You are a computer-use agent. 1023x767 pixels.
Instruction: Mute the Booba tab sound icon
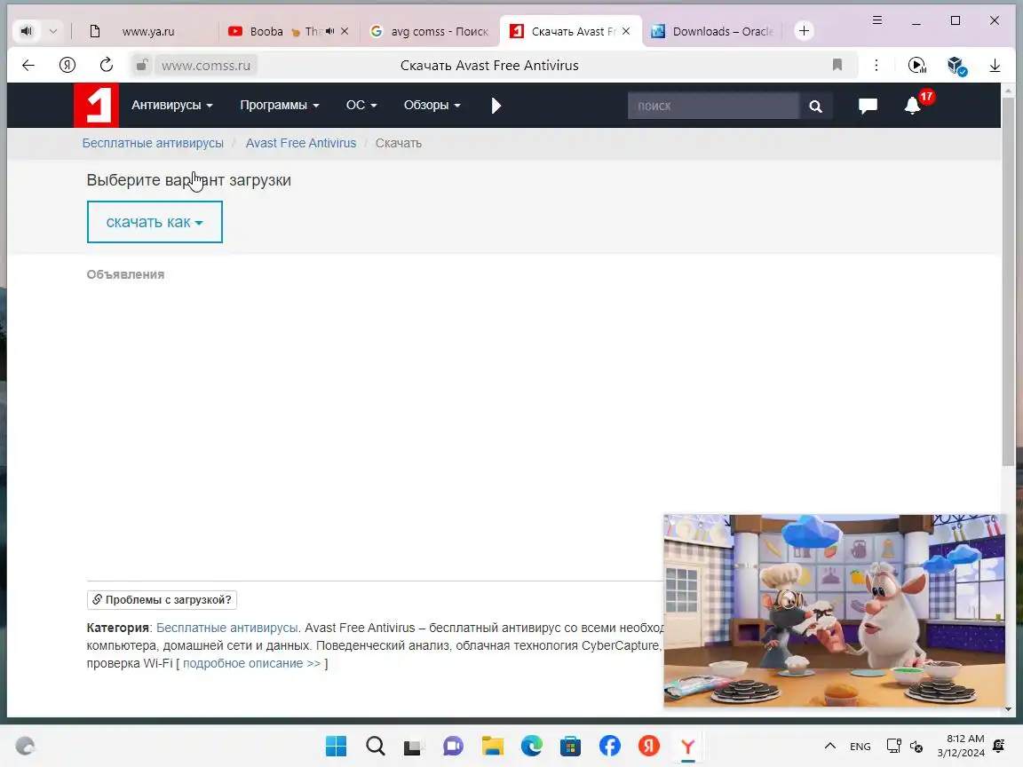coord(330,31)
